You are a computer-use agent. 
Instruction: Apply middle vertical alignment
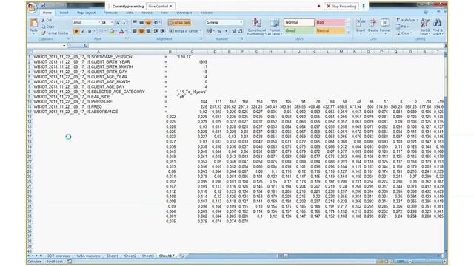pos(141,23)
